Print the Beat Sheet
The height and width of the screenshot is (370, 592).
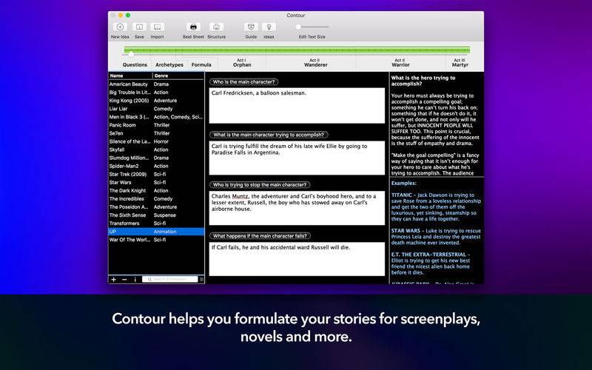[193, 27]
